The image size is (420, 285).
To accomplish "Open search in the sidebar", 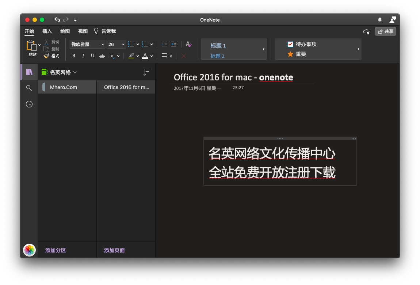I will click(29, 88).
